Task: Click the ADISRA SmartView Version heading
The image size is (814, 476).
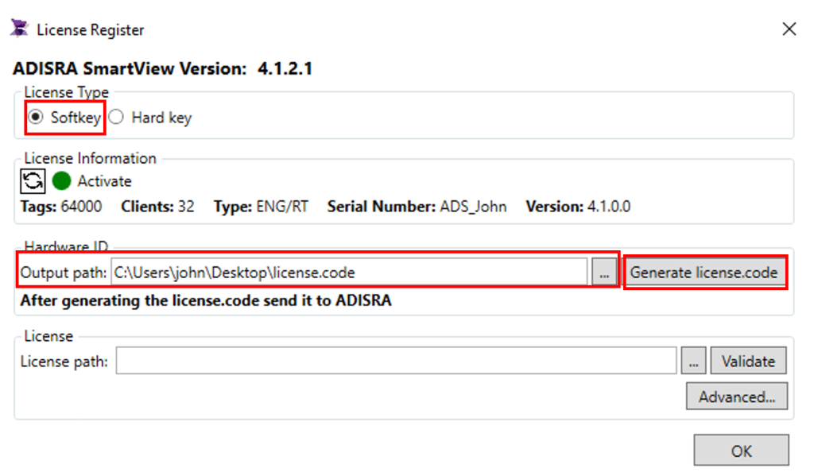Action: pos(162,69)
